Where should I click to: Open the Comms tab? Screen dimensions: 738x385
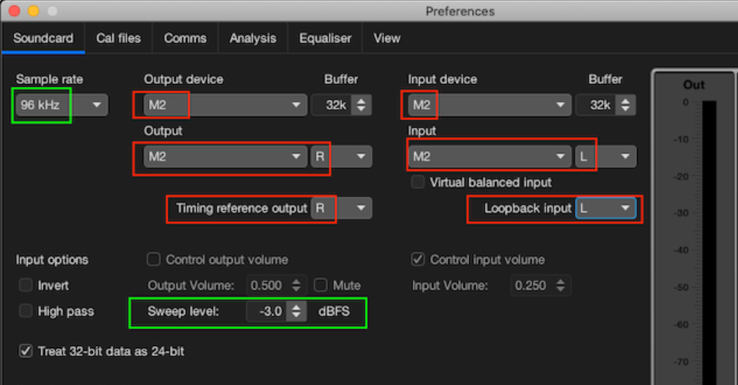(x=185, y=38)
